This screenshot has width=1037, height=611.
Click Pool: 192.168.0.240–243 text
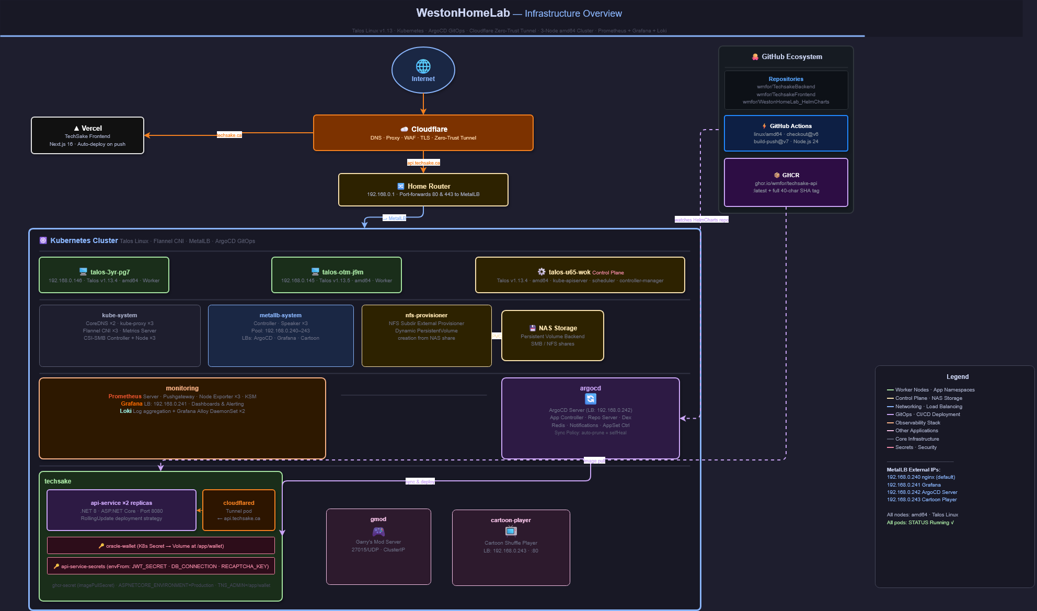pos(281,331)
